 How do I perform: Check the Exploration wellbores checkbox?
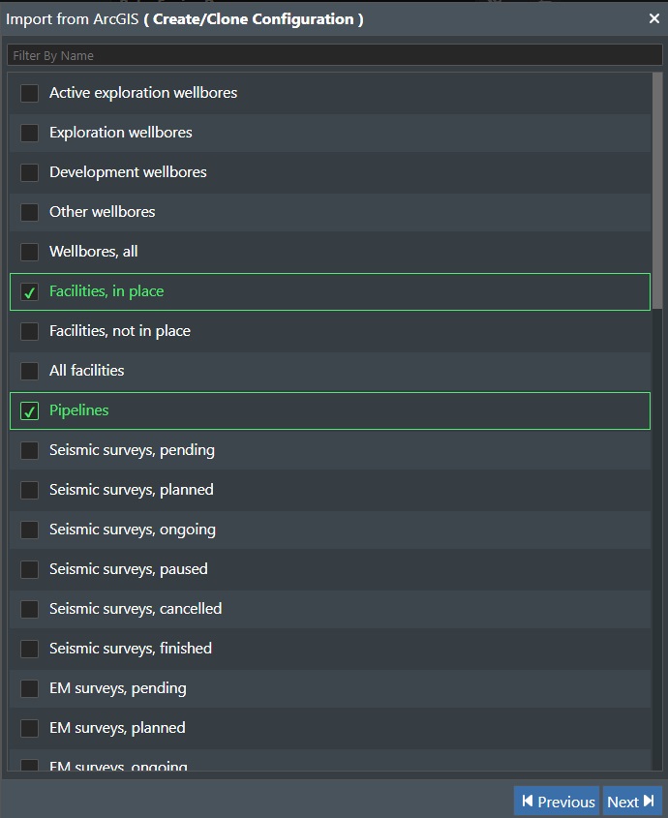tap(29, 133)
